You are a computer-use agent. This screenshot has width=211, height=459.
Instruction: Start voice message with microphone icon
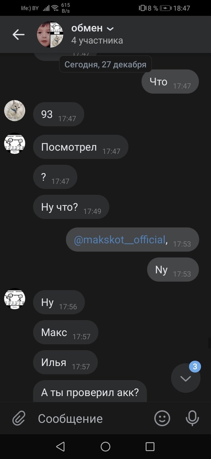(x=192, y=418)
